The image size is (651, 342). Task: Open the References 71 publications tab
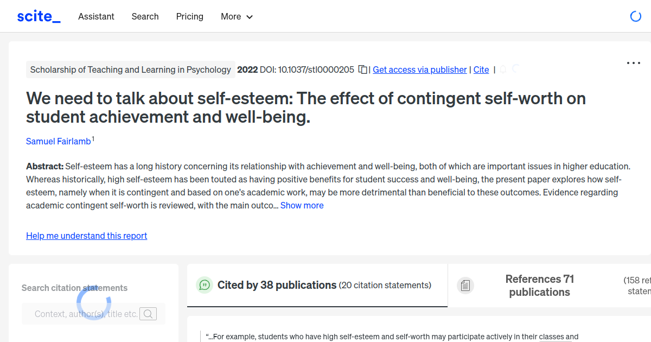539,285
